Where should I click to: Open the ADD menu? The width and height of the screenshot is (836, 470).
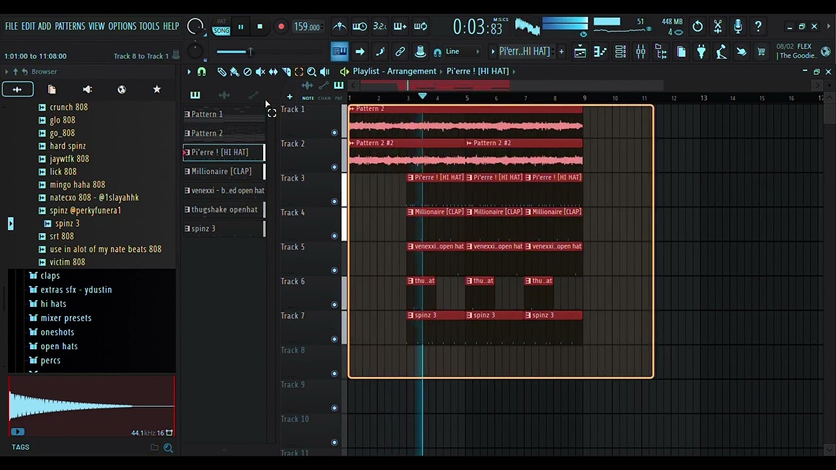44,27
